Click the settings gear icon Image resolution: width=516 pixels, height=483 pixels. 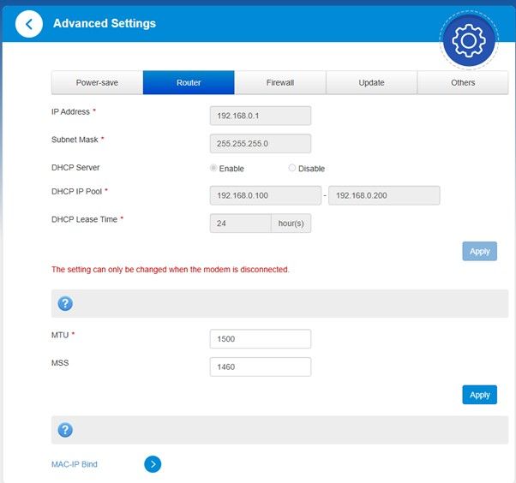469,41
